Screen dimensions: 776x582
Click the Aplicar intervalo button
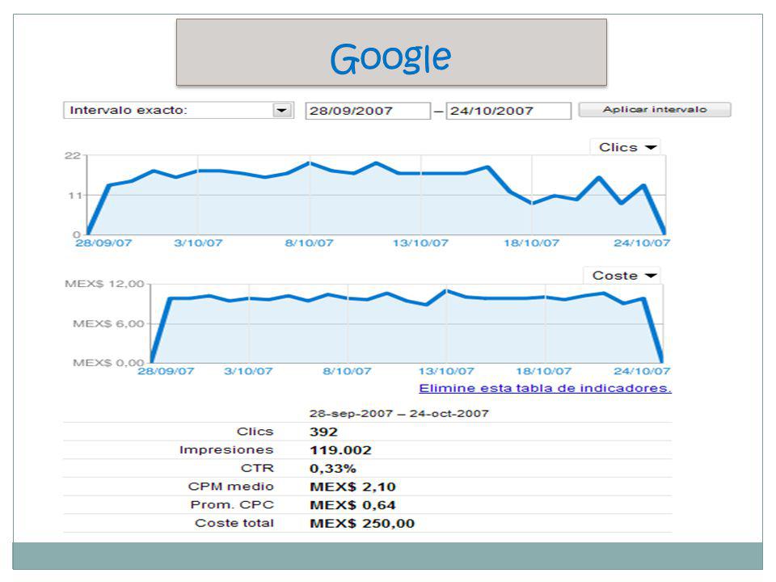coord(654,109)
